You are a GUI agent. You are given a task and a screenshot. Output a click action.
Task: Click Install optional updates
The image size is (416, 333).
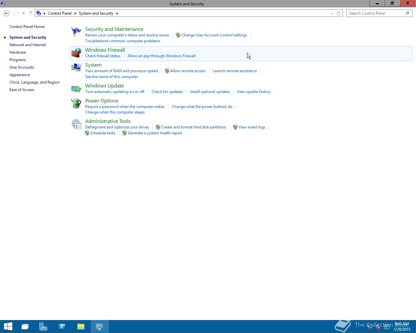point(210,92)
